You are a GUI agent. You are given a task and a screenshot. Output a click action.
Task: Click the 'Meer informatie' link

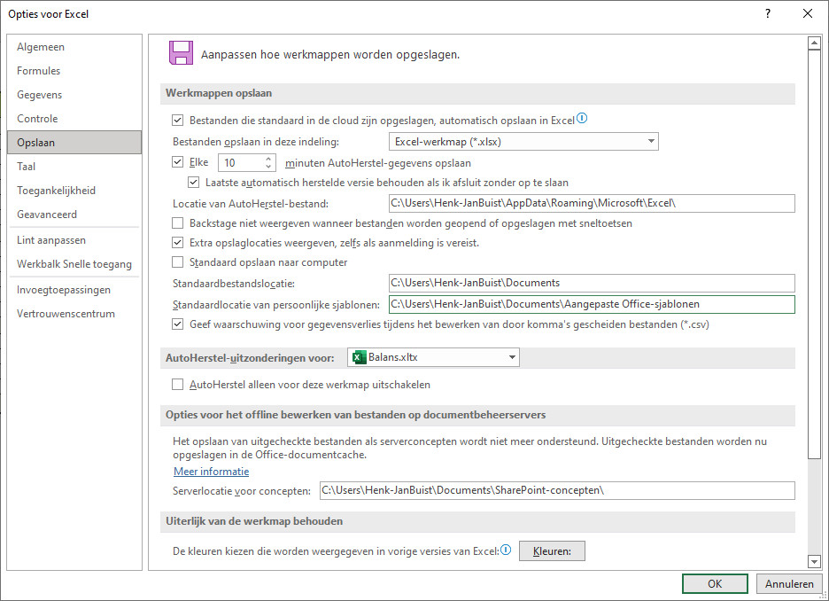click(x=211, y=472)
